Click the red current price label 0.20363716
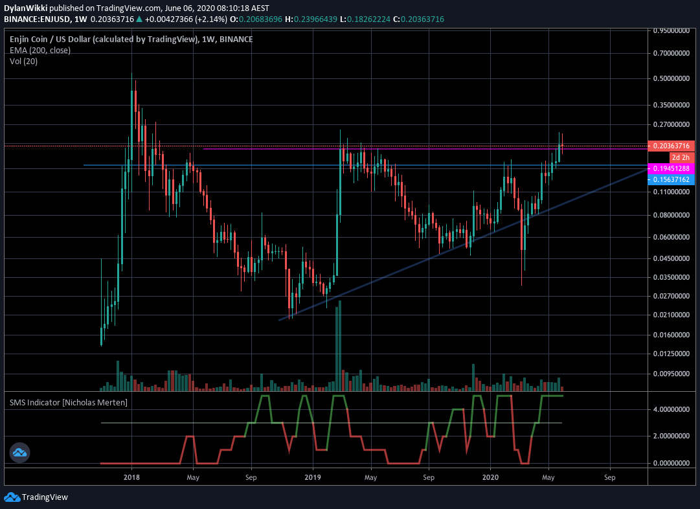This screenshot has width=700, height=509. click(671, 146)
